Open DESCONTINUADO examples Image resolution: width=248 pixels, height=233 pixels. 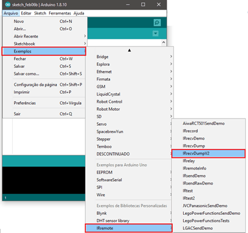click(x=129, y=154)
